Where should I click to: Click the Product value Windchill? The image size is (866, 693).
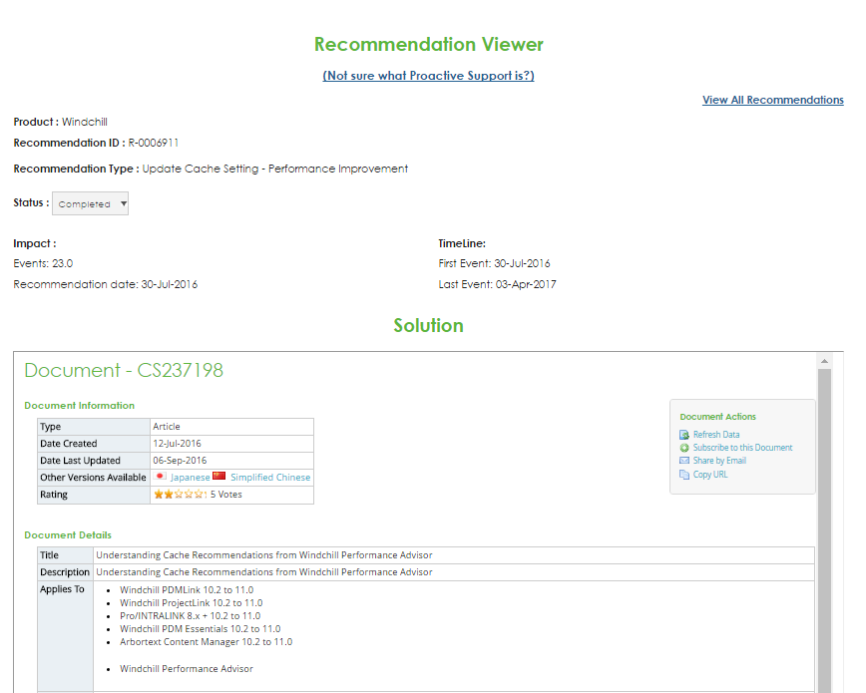[x=85, y=122]
